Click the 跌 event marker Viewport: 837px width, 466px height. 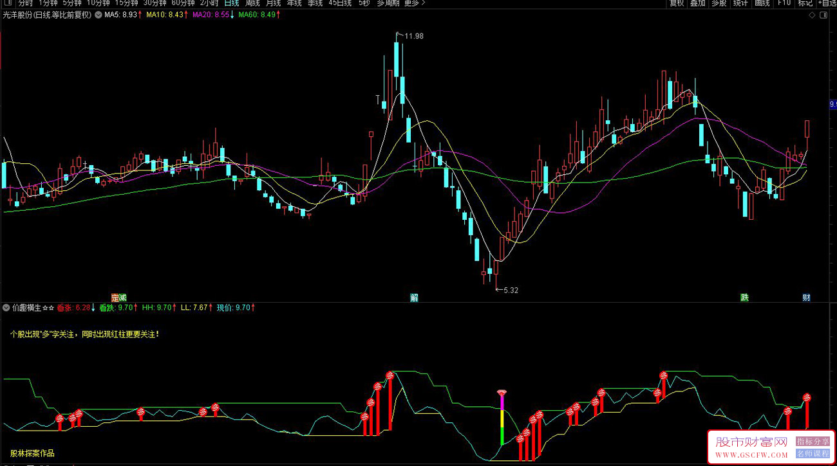pos(745,298)
